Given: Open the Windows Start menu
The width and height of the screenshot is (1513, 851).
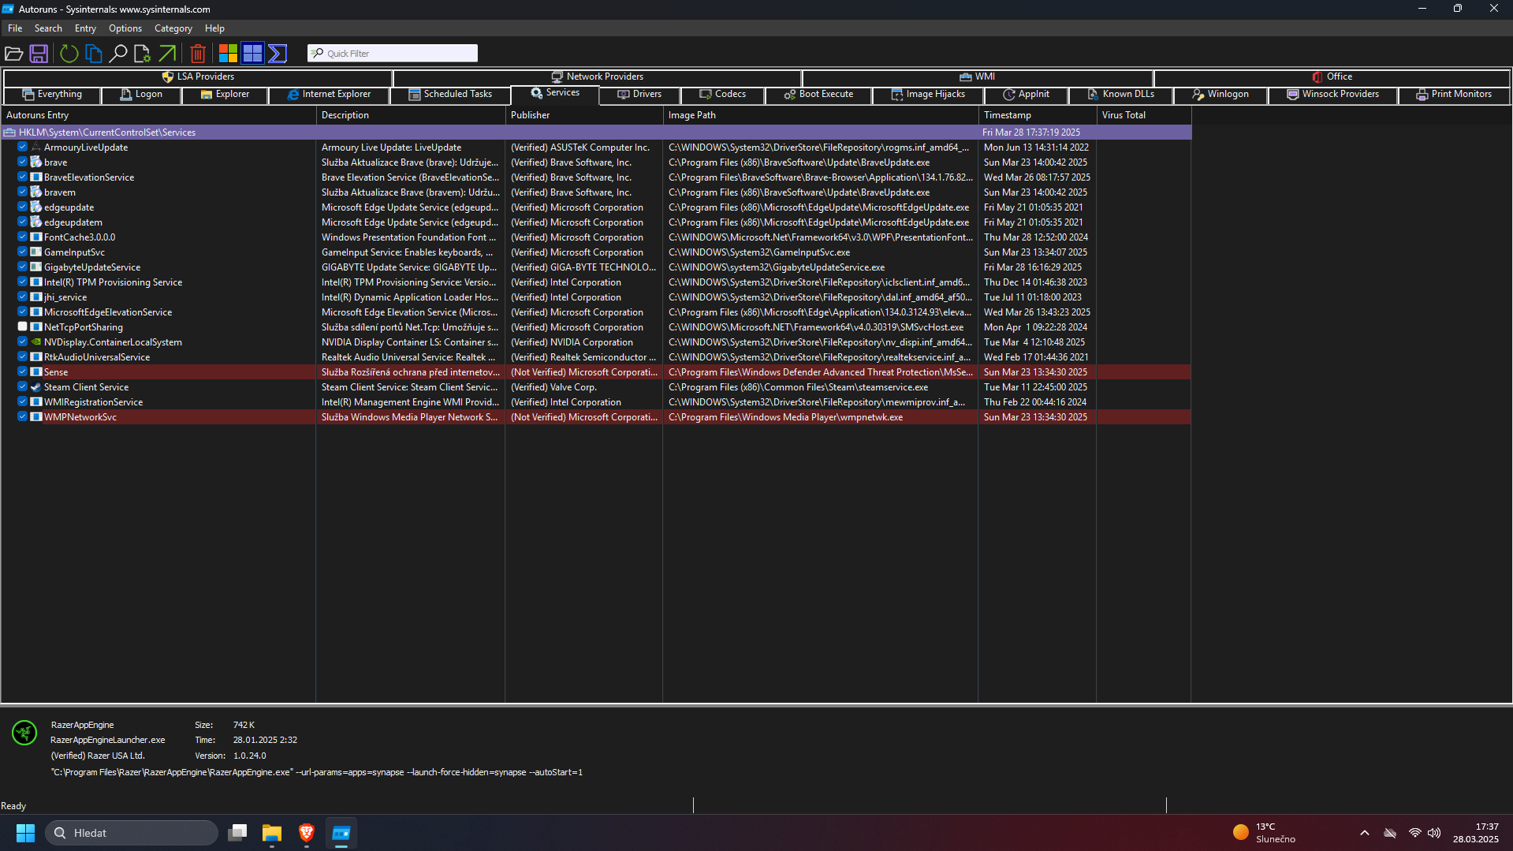Looking at the screenshot, I should click(x=25, y=833).
